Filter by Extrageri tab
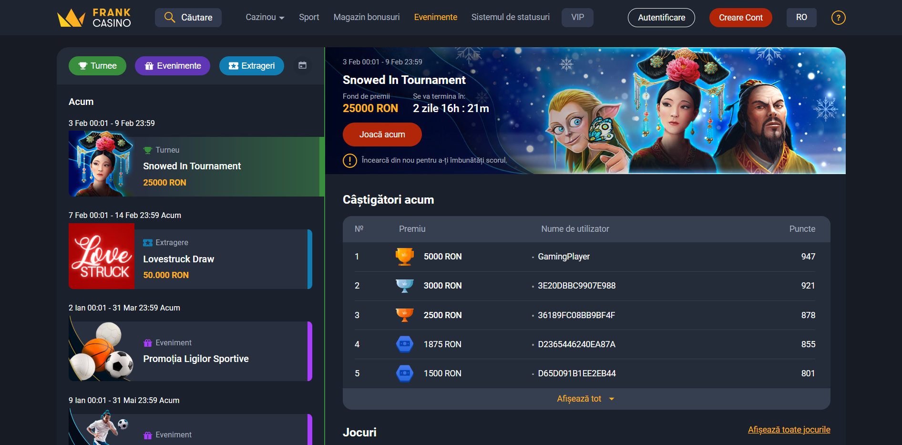902x445 pixels. point(252,66)
